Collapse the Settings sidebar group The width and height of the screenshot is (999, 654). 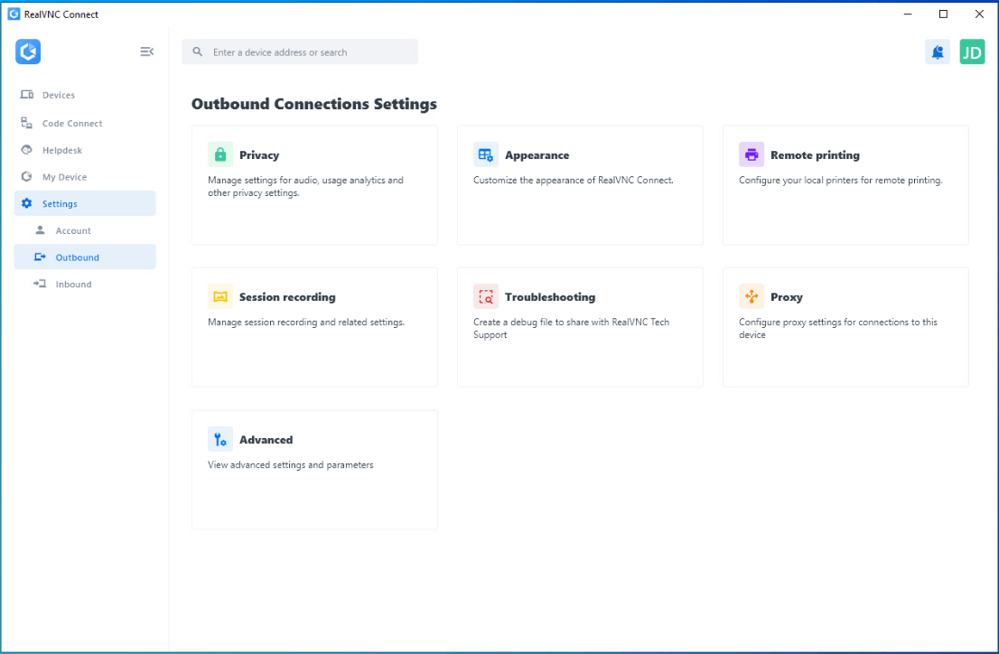pos(60,204)
